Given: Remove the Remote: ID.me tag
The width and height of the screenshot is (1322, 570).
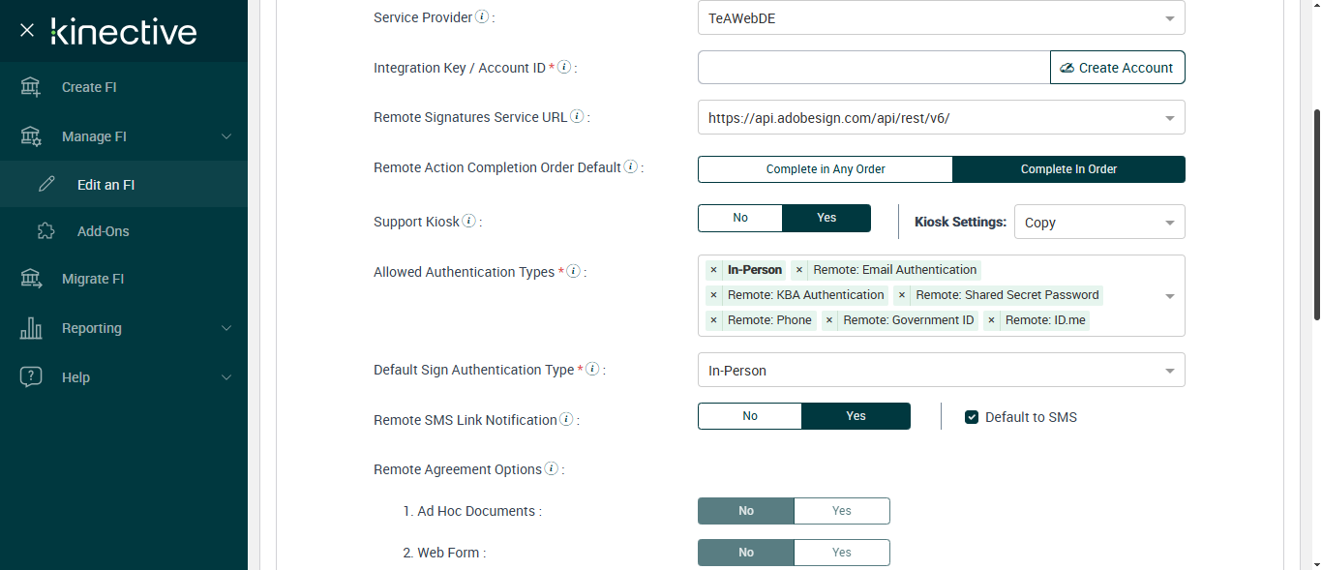Looking at the screenshot, I should [x=991, y=320].
